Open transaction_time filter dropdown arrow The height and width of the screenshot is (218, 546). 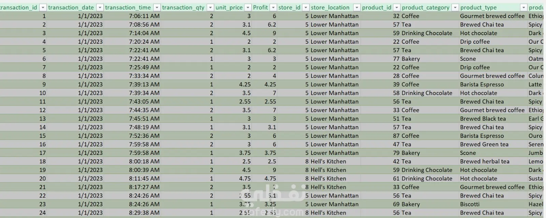pos(157,8)
